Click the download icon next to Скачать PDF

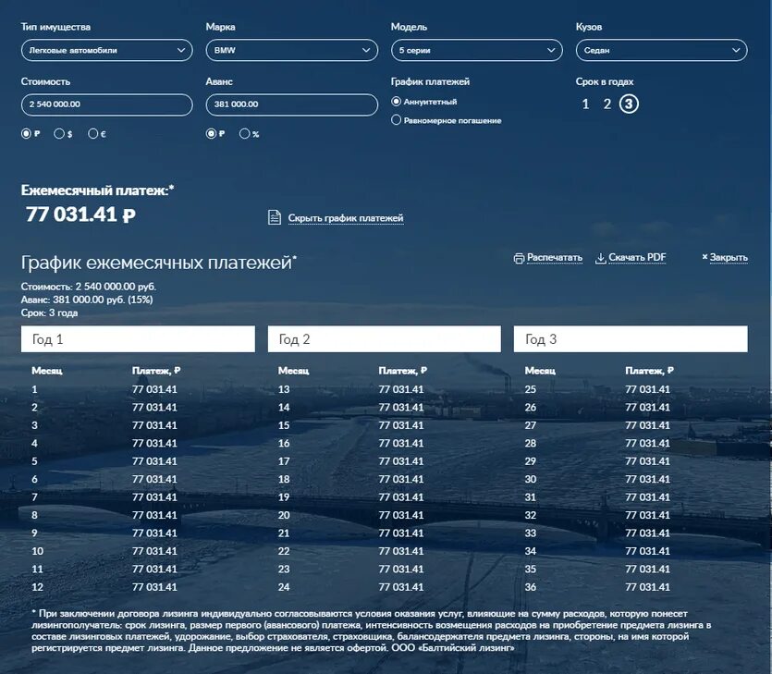601,259
